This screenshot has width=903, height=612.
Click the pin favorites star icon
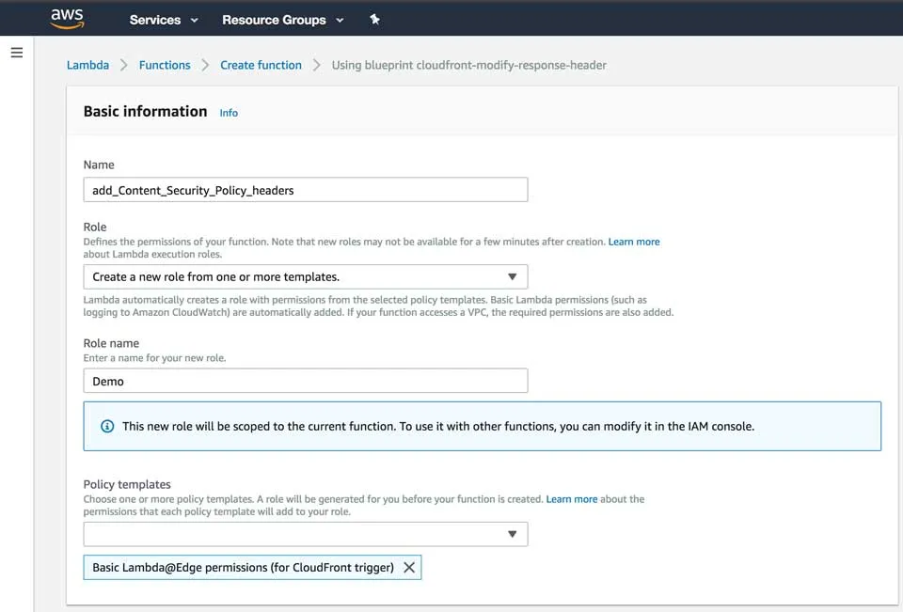(x=374, y=18)
